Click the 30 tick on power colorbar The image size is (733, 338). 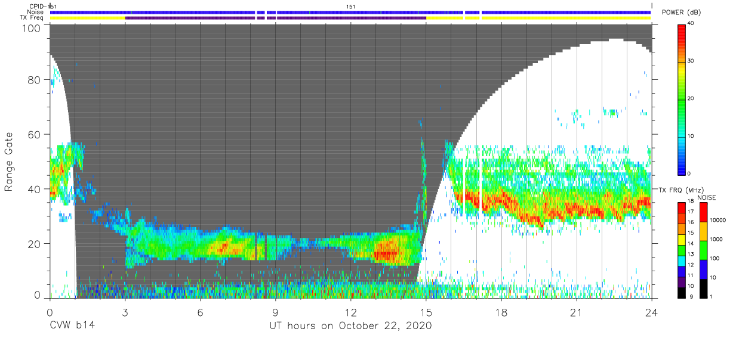tap(691, 61)
